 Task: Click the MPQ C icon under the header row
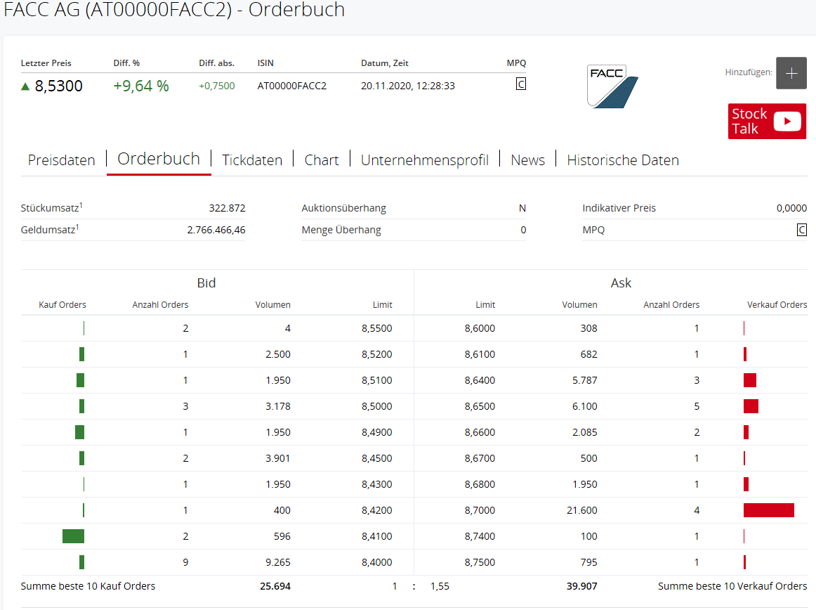520,84
